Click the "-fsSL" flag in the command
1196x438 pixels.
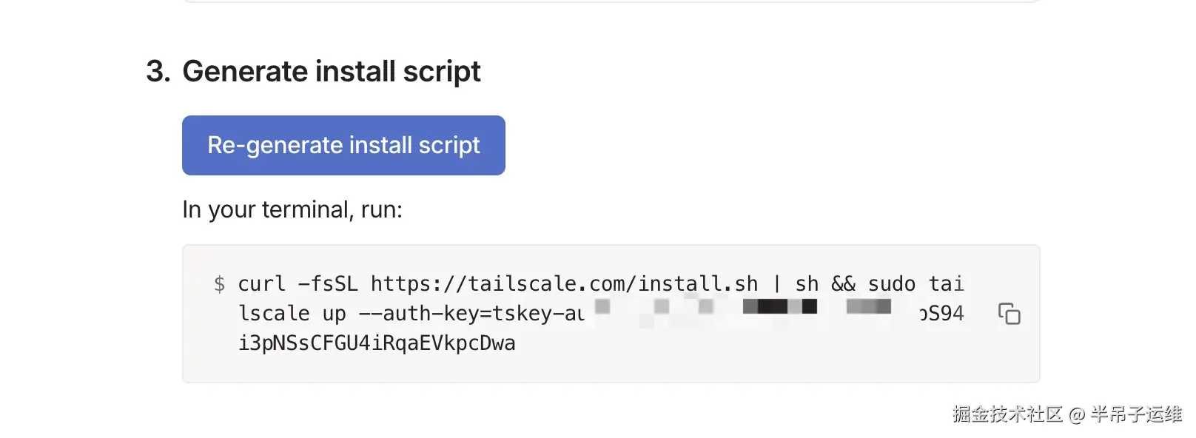[x=328, y=284]
